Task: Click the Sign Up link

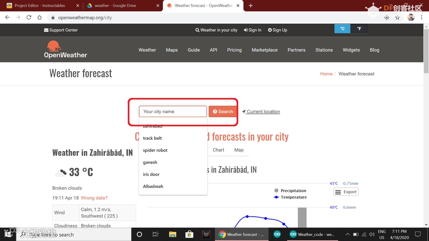Action: (277, 30)
